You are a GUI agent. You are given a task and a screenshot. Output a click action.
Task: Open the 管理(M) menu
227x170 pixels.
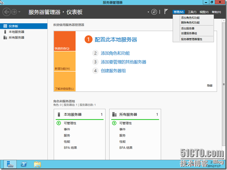coord(179,12)
